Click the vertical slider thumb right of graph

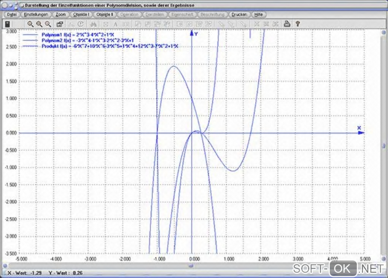pos(384,146)
